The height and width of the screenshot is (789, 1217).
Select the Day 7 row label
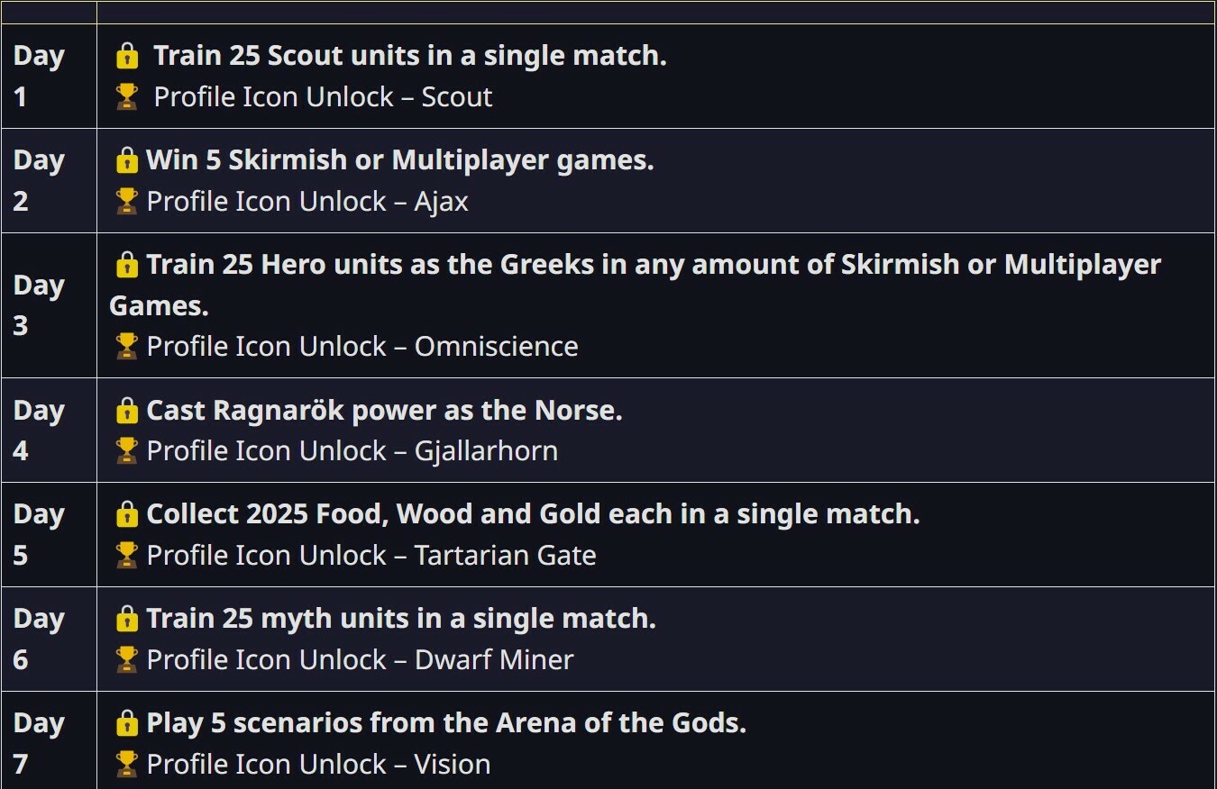point(39,744)
